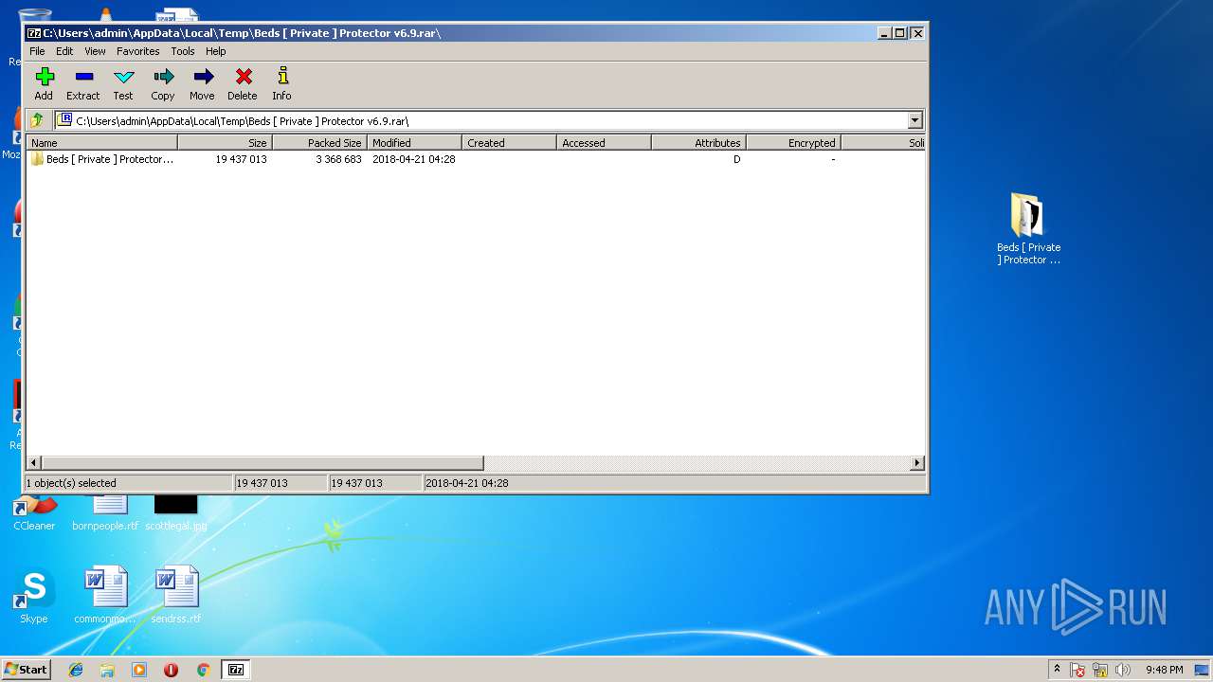The image size is (1213, 682).
Task: Open the Info toolbar icon
Action: coord(281,83)
